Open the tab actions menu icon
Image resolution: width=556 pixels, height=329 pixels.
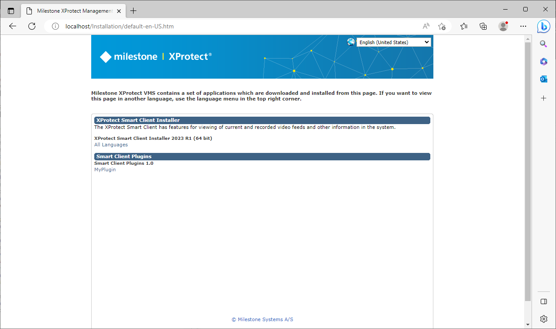pos(11,10)
